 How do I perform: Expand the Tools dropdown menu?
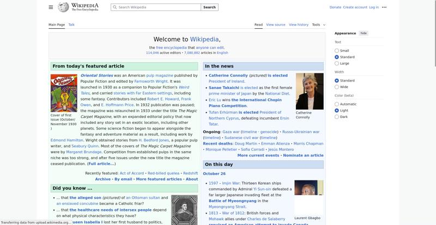(x=318, y=24)
